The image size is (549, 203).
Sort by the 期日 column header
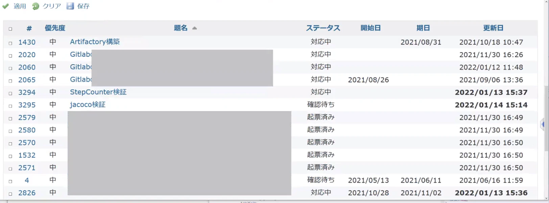pos(423,28)
